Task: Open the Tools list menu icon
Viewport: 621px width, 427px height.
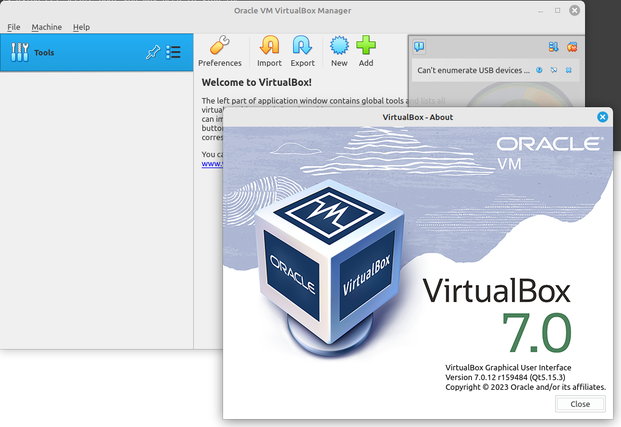Action: pos(174,52)
